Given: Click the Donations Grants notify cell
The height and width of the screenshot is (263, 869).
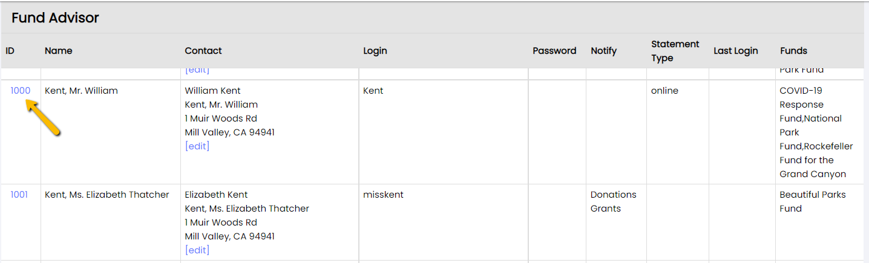Looking at the screenshot, I should (x=614, y=202).
